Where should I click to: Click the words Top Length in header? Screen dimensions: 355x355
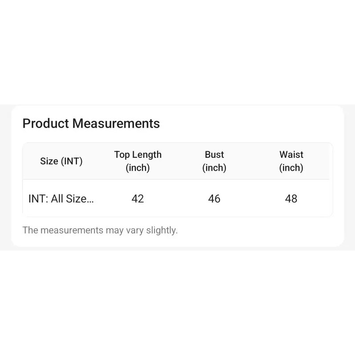click(137, 155)
